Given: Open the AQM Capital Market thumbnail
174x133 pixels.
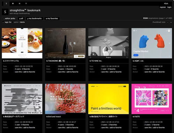Looking at the screenshot, I should click(152, 43).
